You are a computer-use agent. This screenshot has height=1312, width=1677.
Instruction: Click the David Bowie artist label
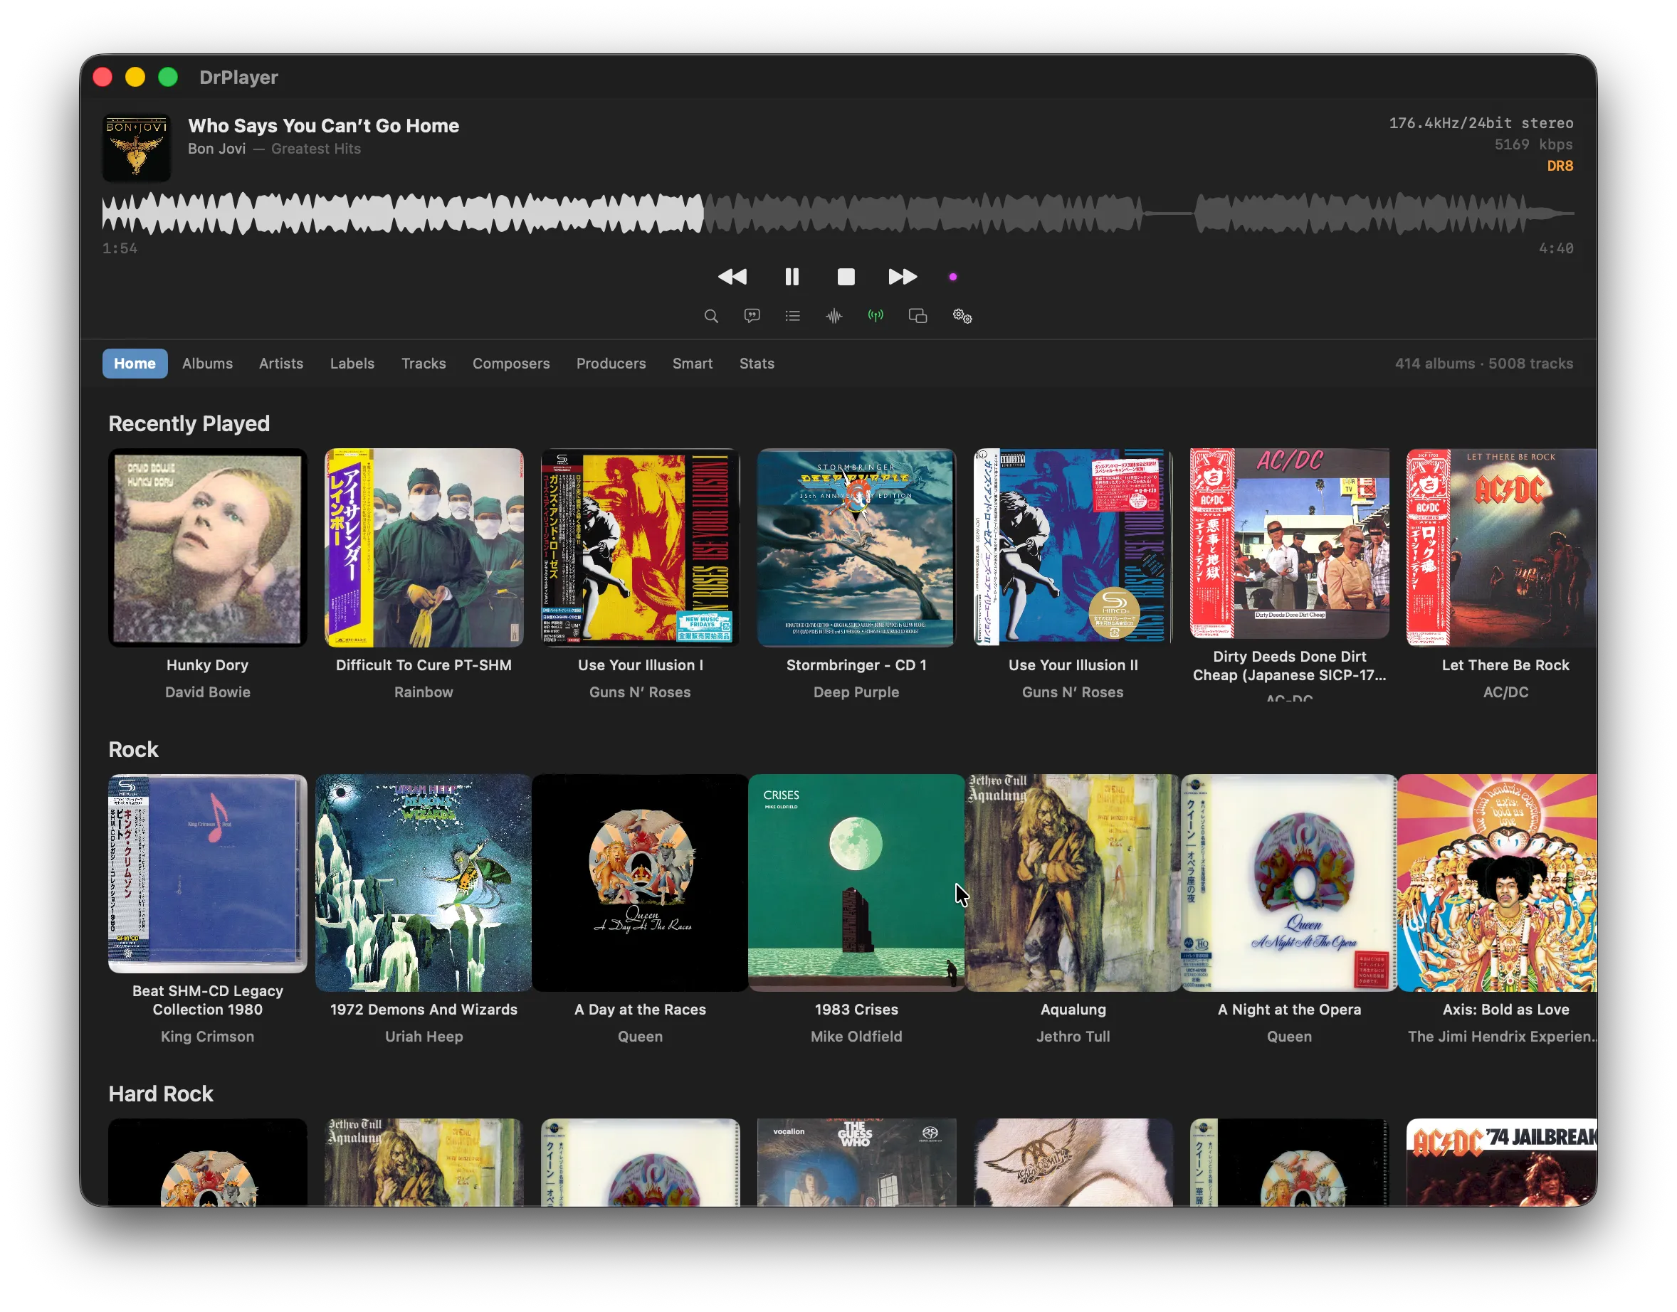pyautogui.click(x=208, y=692)
